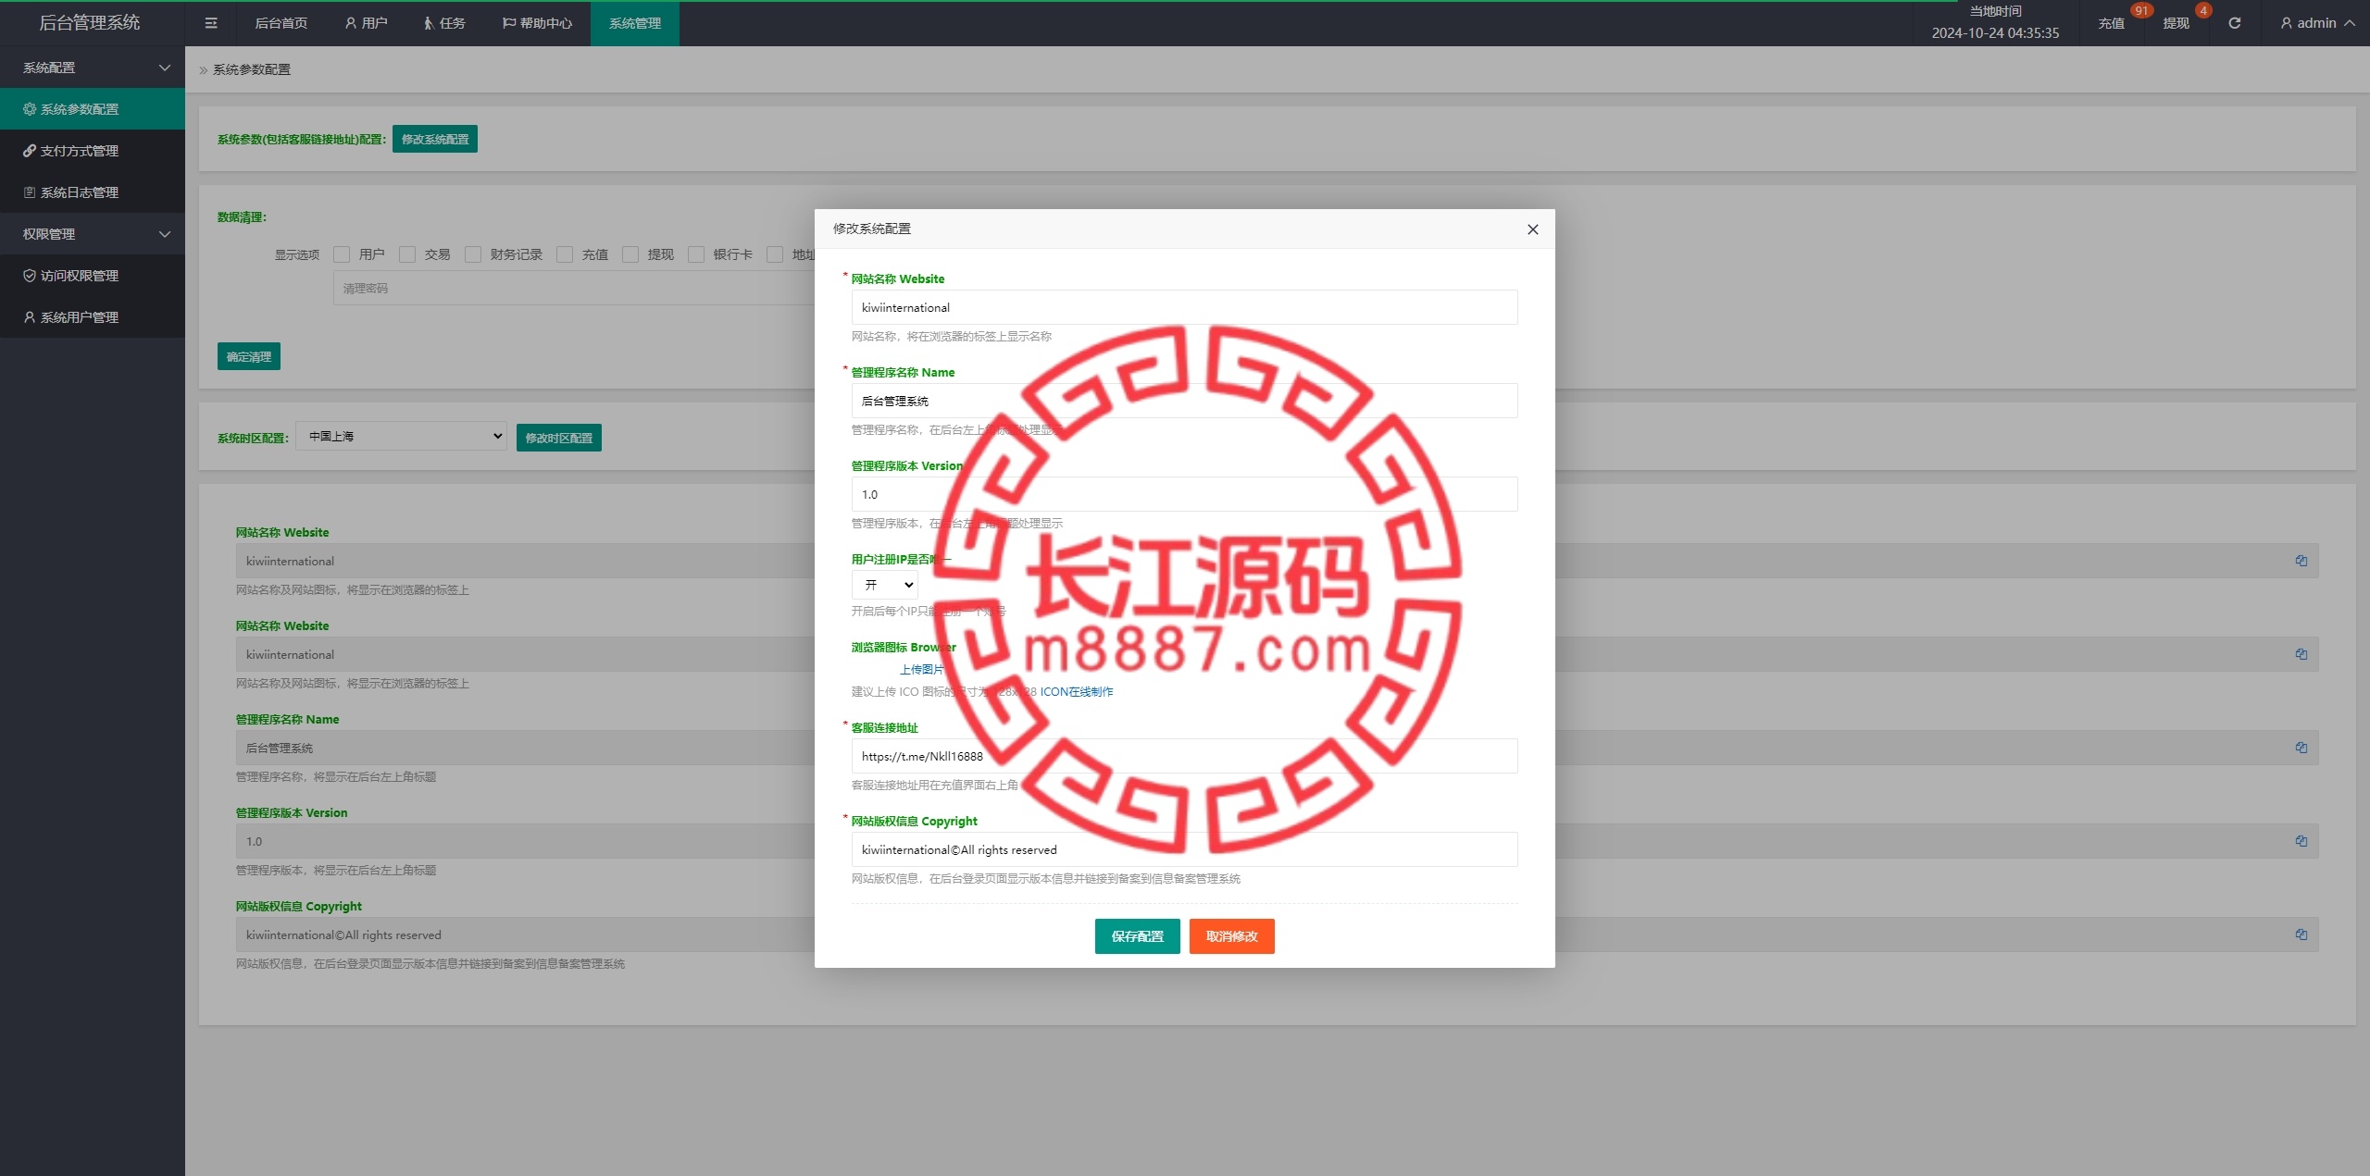Open the ICON在线制作 link
This screenshot has width=2370, height=1176.
(1077, 691)
